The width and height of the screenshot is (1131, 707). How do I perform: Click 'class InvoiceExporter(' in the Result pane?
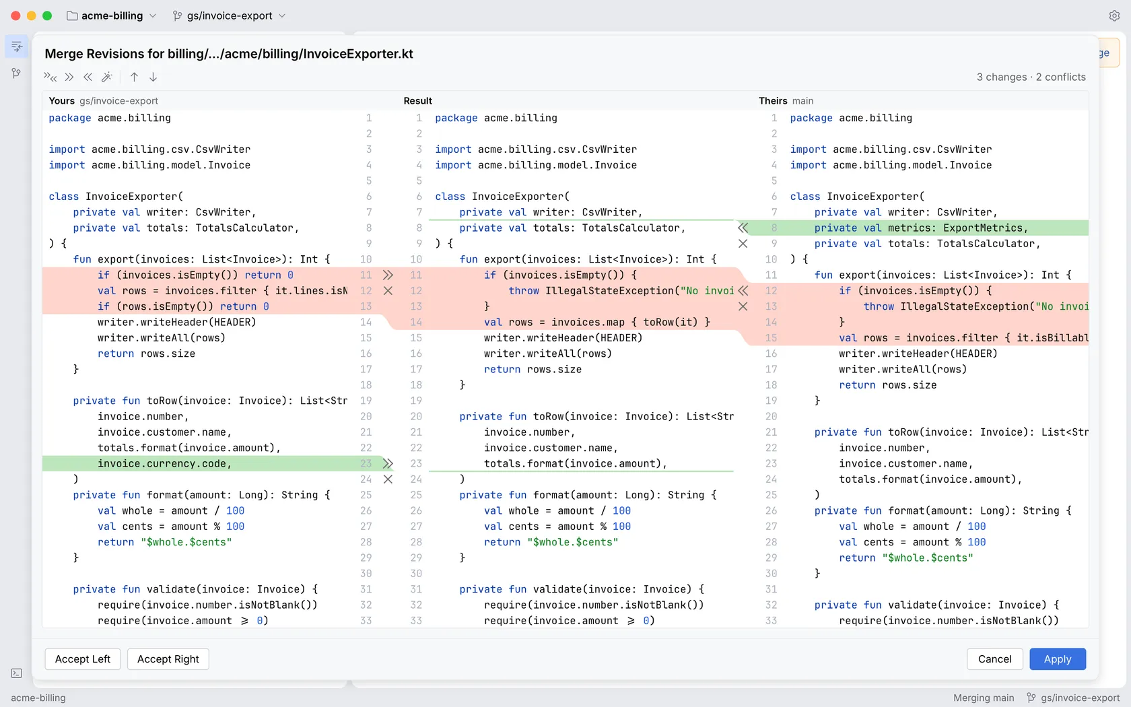tap(502, 197)
